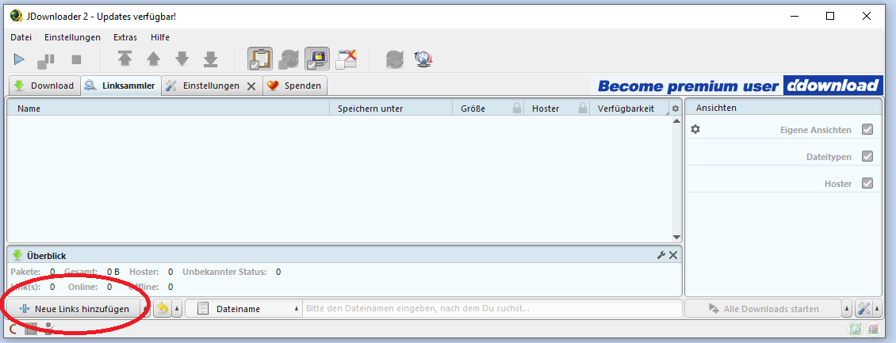Toggle clipboard monitoring in the toolbar
The image size is (896, 343).
(x=260, y=59)
